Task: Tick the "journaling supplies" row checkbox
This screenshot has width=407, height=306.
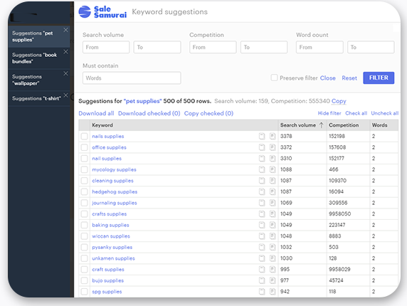Action: [84, 203]
